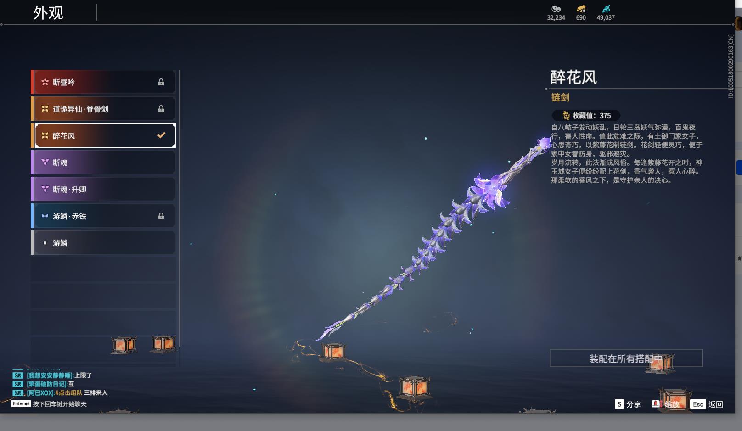Click the skin list vertical scrollbar

click(x=180, y=208)
